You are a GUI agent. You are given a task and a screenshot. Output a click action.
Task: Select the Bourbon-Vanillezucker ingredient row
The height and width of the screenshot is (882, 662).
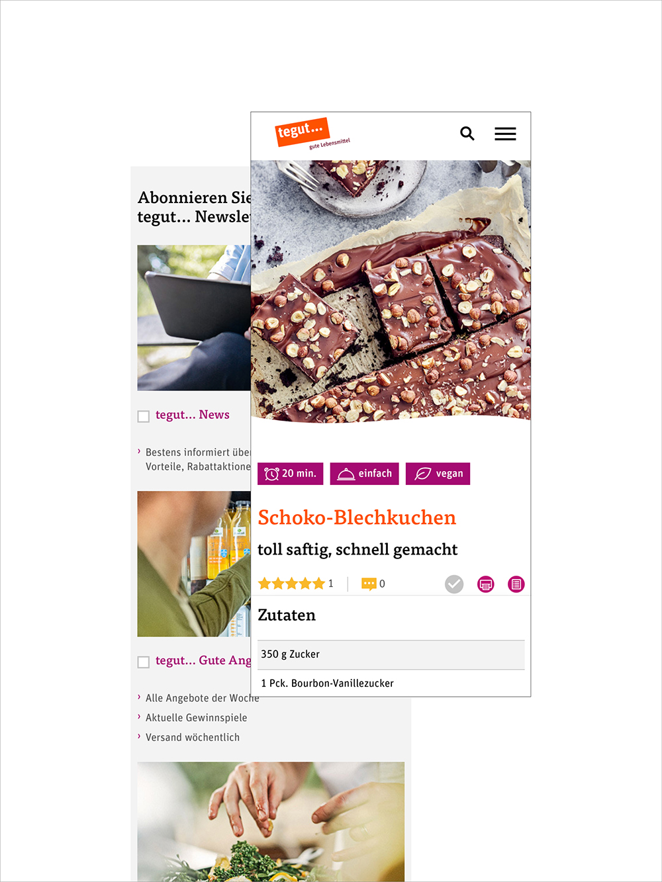[x=391, y=684]
